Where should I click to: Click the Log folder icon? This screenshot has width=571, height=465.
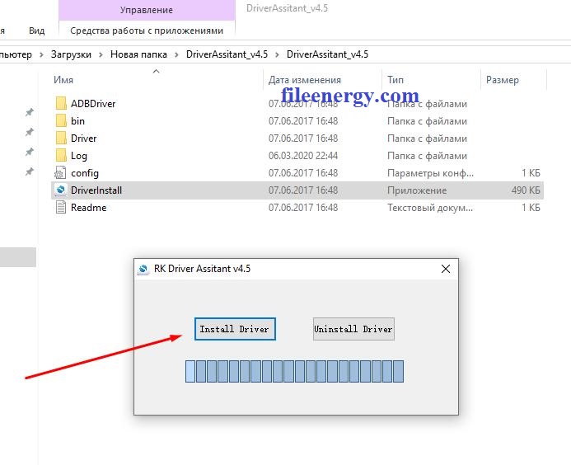point(61,155)
